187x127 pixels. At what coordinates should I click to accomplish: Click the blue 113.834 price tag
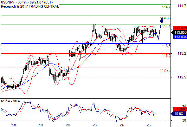point(180,37)
